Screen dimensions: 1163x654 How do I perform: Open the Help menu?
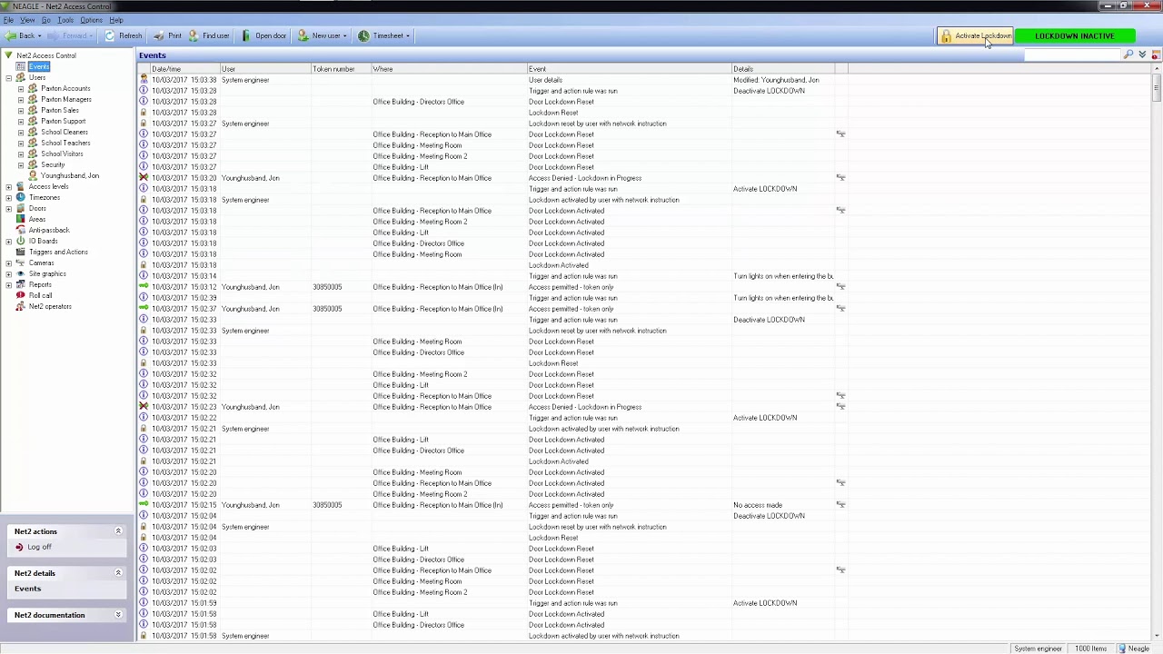116,20
